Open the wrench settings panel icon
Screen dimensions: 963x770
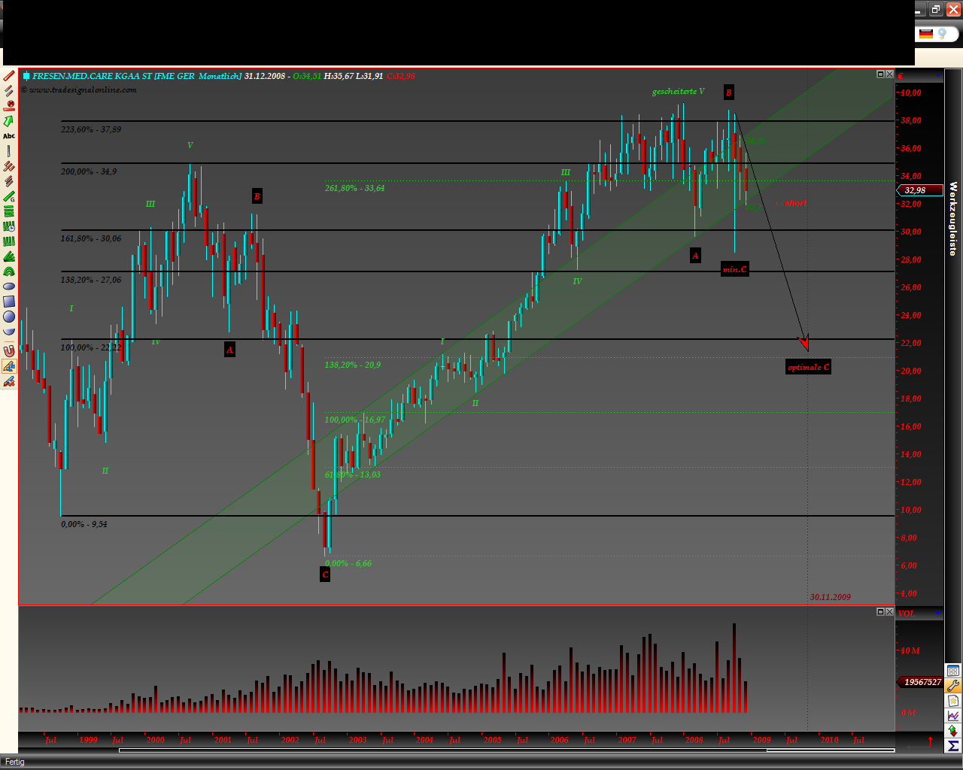953,686
